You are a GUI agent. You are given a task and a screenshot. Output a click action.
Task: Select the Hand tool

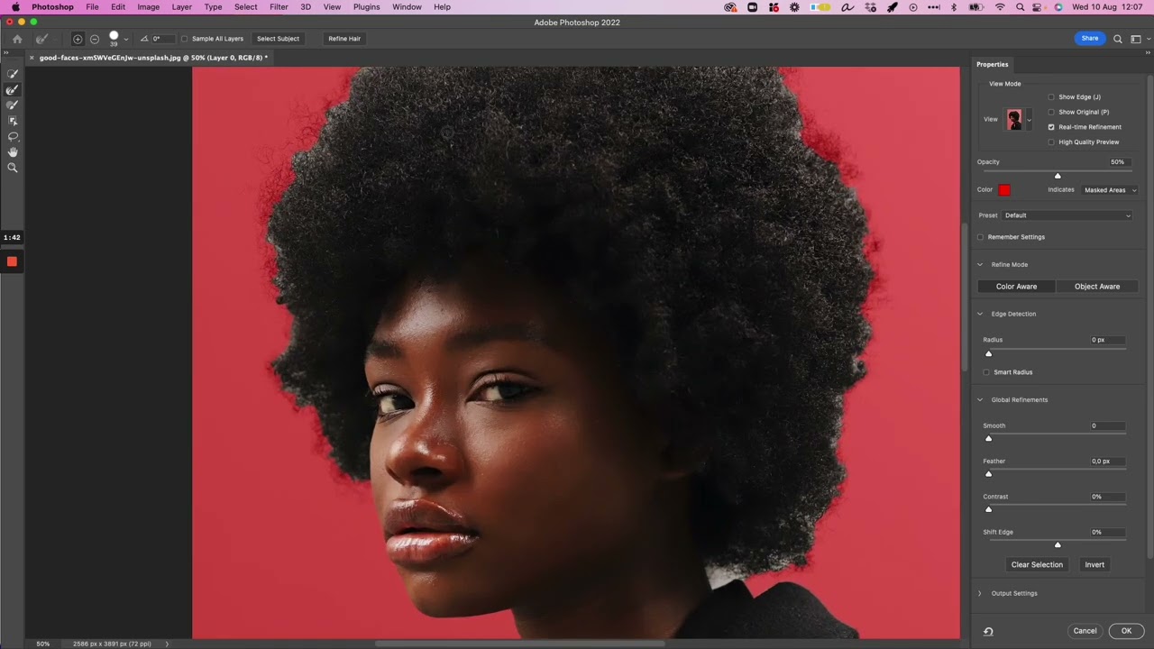(x=13, y=152)
